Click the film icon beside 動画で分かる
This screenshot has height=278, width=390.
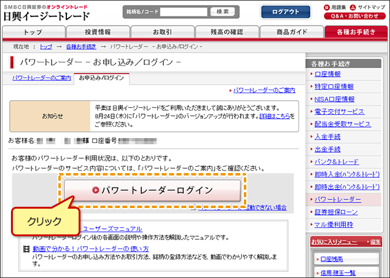[x=26, y=249]
